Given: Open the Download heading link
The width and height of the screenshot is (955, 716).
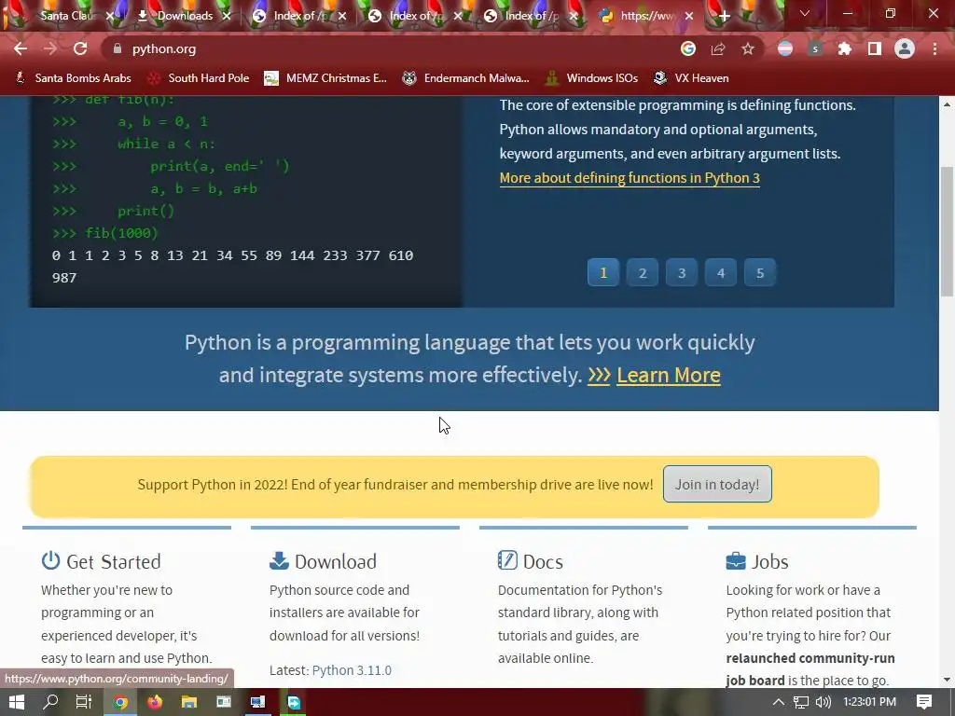Looking at the screenshot, I should click(336, 561).
